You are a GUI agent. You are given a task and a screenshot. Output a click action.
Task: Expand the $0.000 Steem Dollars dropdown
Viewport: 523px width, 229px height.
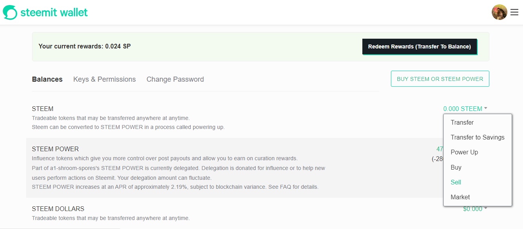(475, 209)
